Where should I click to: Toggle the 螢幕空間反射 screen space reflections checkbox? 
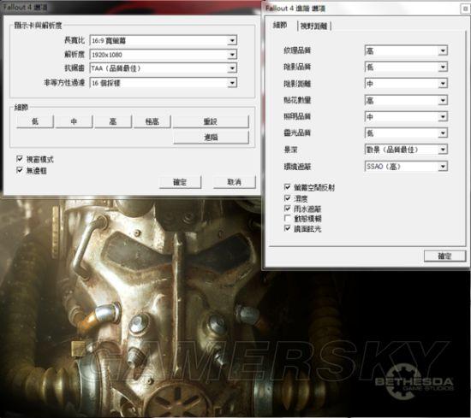pos(287,187)
